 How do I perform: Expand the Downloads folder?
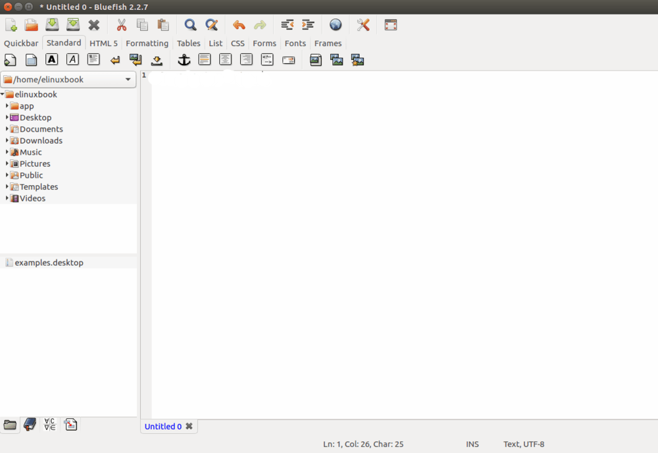click(7, 140)
